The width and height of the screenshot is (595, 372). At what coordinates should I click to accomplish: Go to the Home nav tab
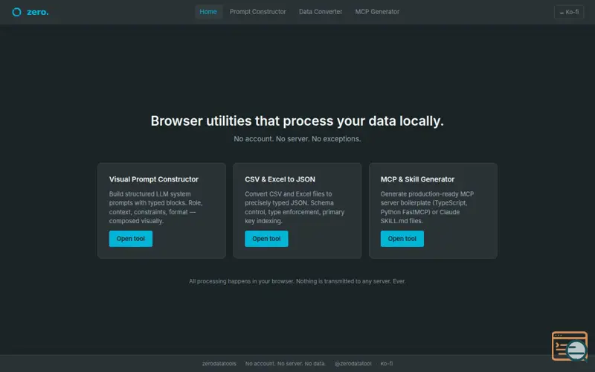pos(208,12)
